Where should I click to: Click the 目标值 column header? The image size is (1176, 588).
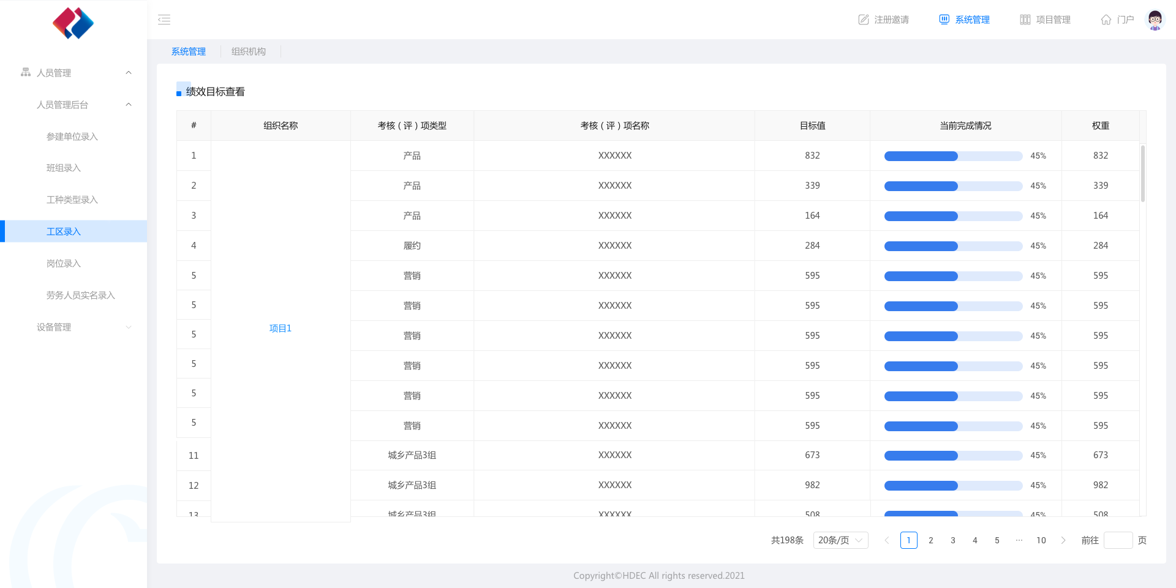(x=813, y=126)
